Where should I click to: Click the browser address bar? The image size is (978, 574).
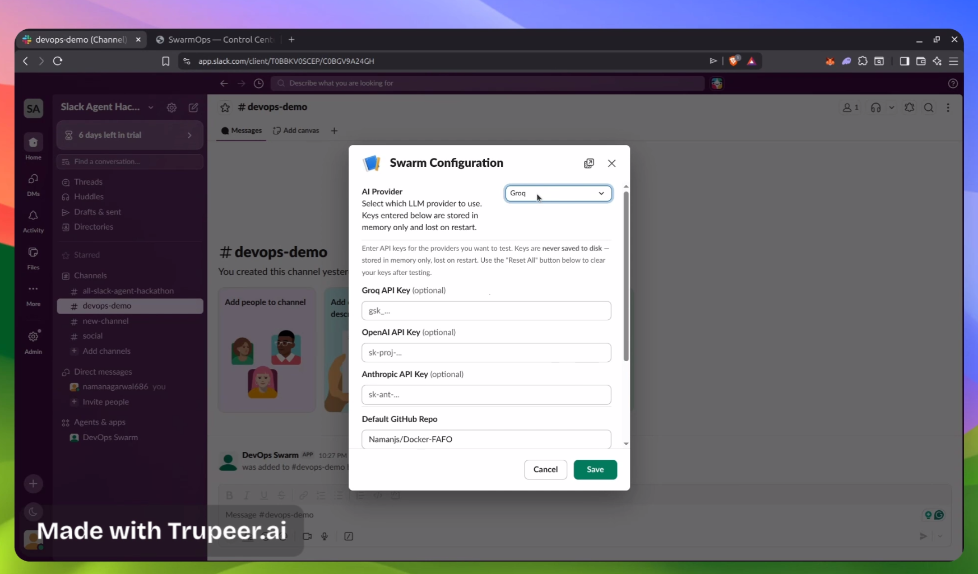click(x=448, y=61)
